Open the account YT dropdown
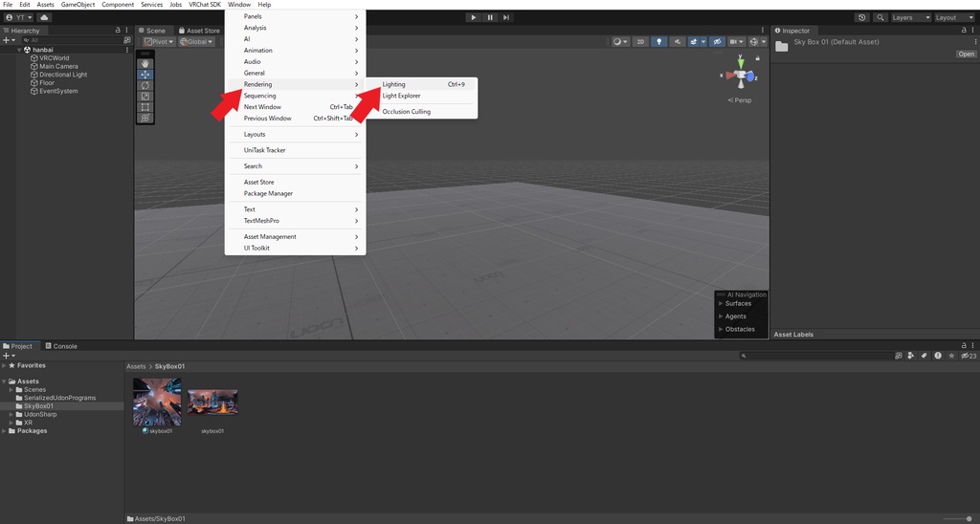 pos(19,17)
